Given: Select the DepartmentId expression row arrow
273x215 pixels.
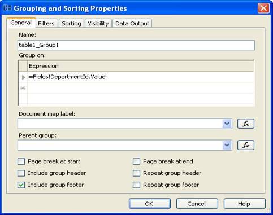Looking at the screenshot, I should point(23,77).
